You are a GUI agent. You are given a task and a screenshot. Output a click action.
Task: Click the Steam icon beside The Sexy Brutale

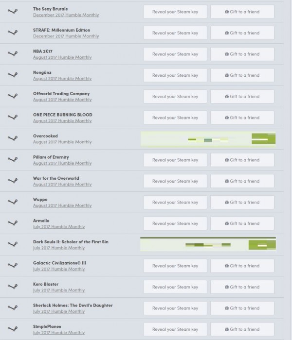(13, 11)
